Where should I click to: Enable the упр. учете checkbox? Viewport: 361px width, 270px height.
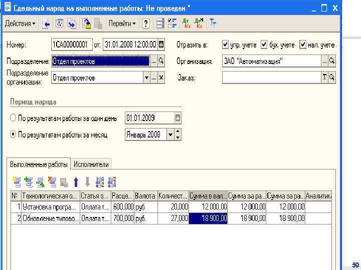point(225,44)
